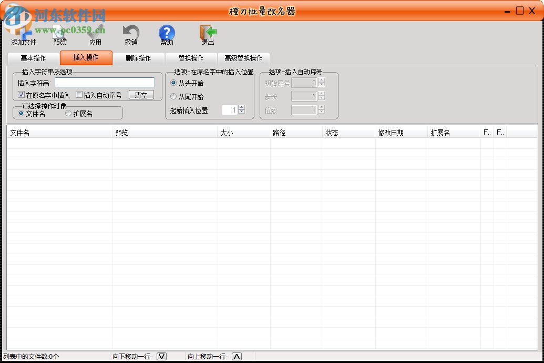Click the 向下移动一行 down-arrow icon
The width and height of the screenshot is (544, 363).
[x=162, y=356]
